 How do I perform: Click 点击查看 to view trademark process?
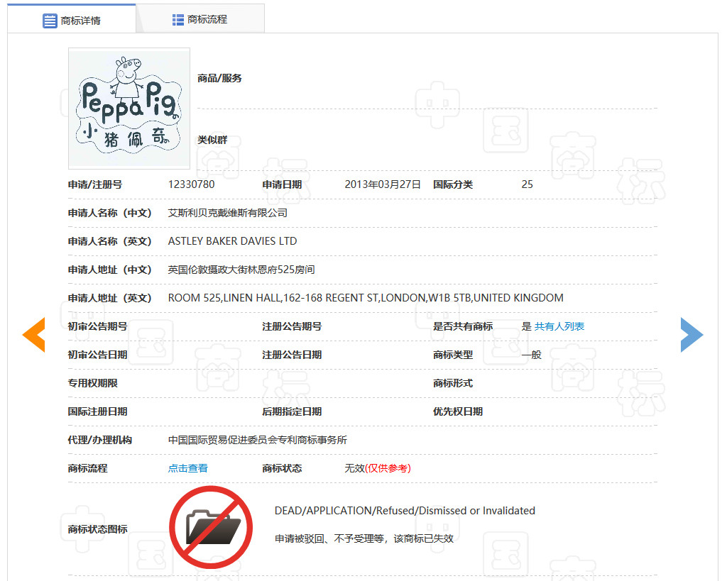click(187, 468)
